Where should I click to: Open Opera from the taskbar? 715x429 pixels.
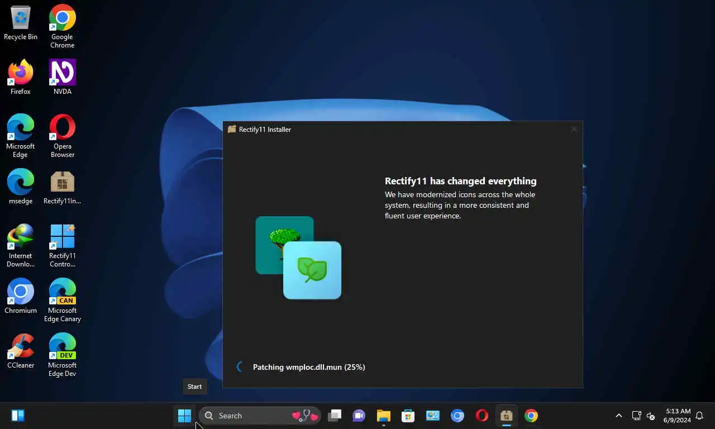[482, 416]
